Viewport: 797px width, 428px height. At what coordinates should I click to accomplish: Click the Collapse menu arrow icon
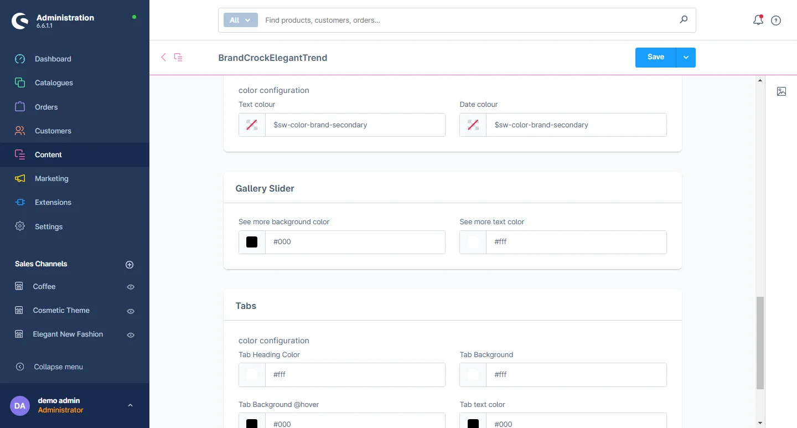(20, 367)
